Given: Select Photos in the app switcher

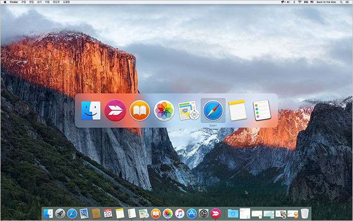Looking at the screenshot, I should click(164, 111).
